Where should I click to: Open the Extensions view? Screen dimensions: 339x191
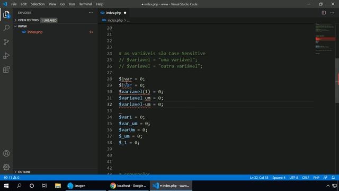(6, 70)
